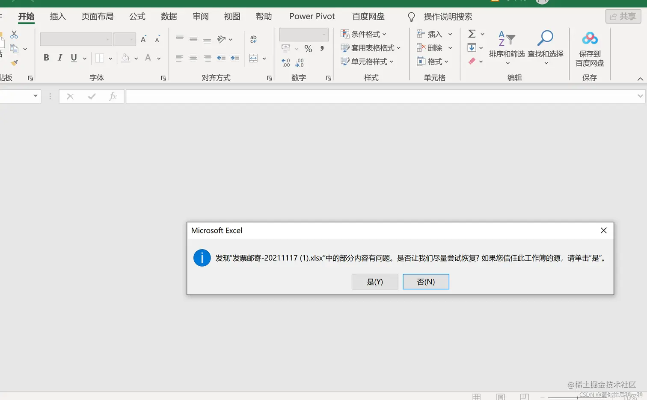Toggle Bold formatting
Screen dimensions: 647x400
(46, 58)
